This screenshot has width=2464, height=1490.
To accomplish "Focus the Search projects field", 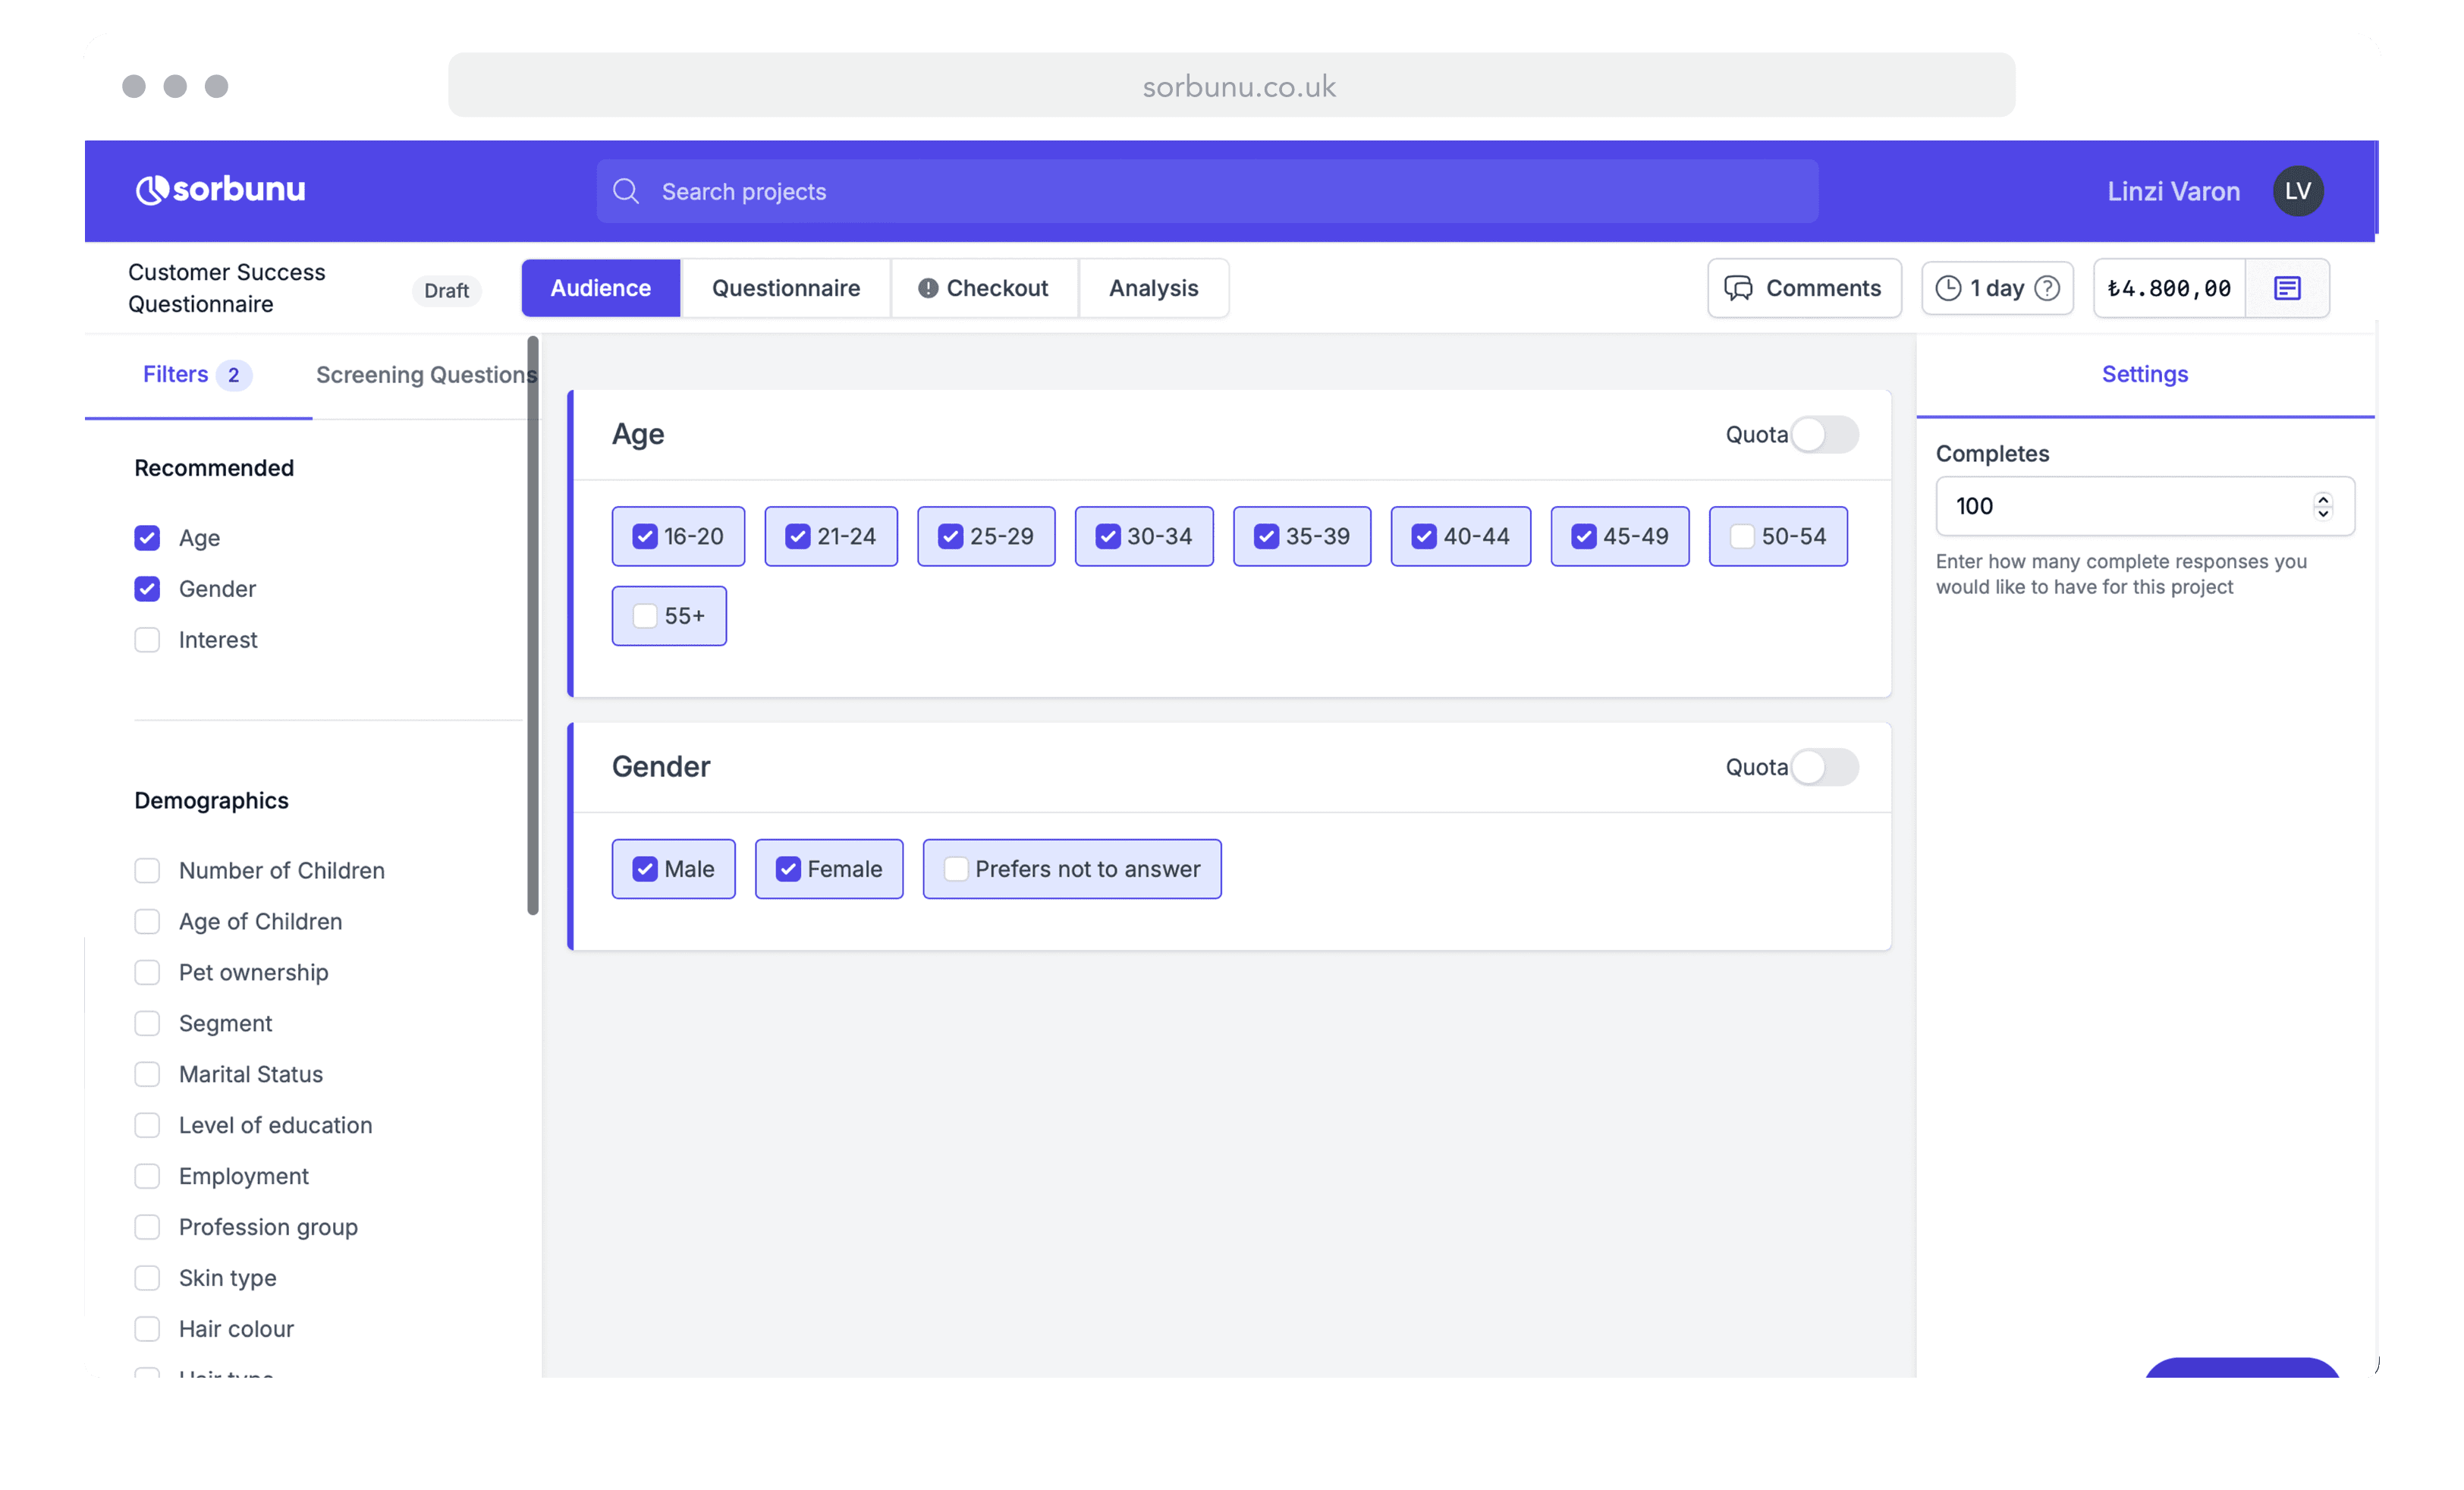I will coord(1207,191).
